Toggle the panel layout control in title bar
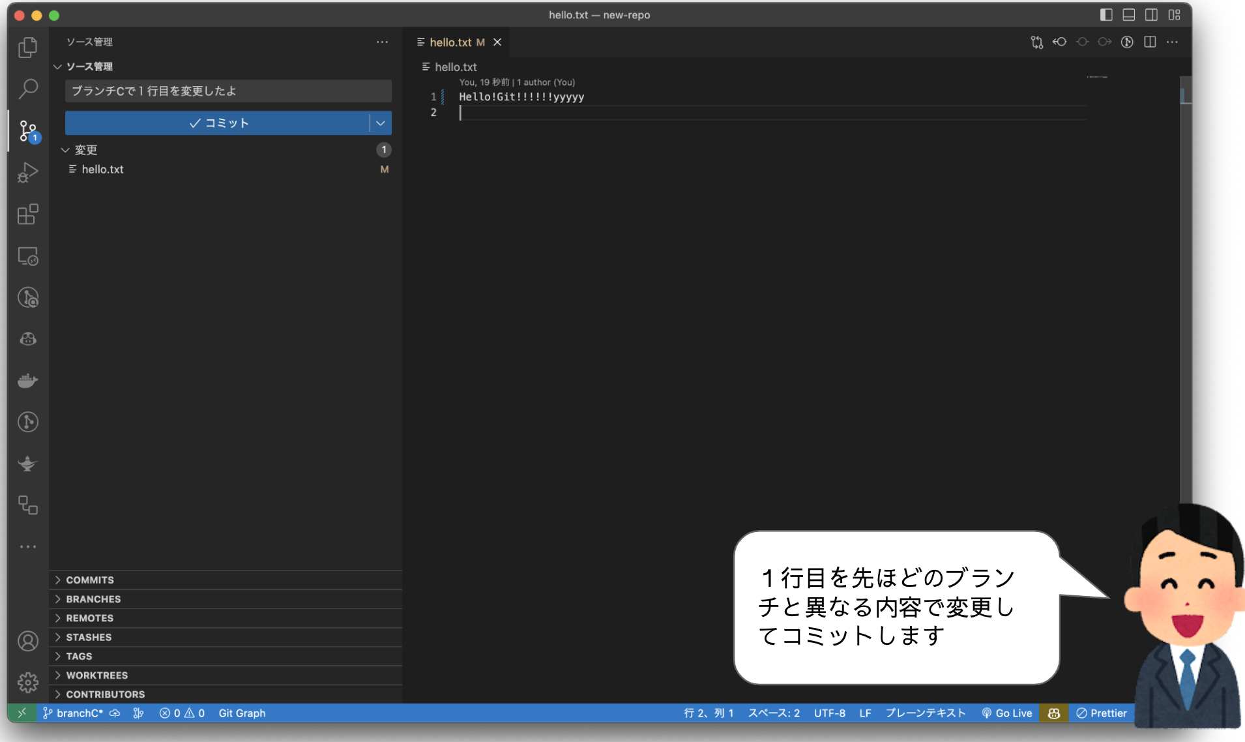The image size is (1245, 742). coord(1128,14)
